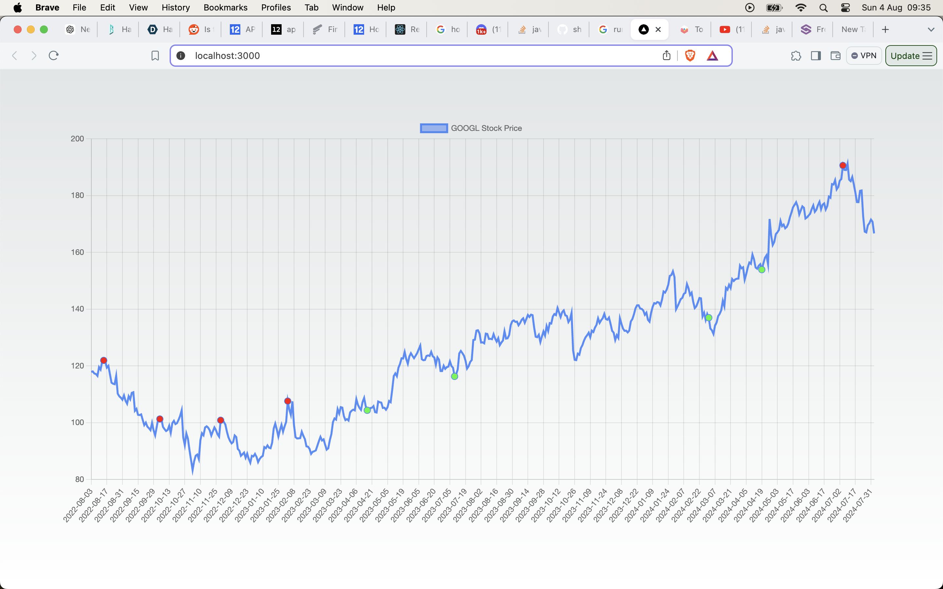View site information for localhost:3000
Viewport: 943px width, 589px height.
pos(181,55)
